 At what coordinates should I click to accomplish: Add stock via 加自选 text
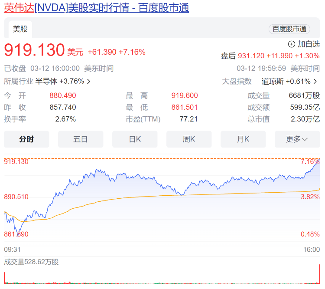pyautogui.click(x=309, y=44)
